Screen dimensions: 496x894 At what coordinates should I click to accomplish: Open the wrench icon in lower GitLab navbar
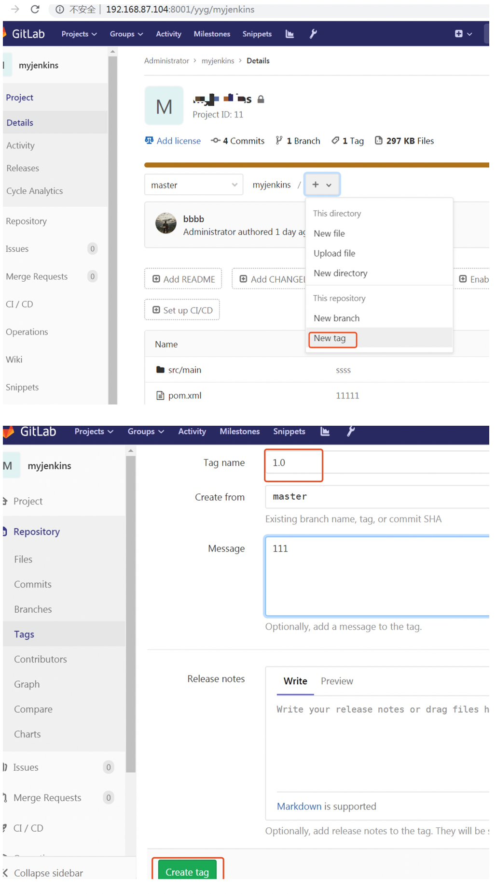pyautogui.click(x=351, y=432)
